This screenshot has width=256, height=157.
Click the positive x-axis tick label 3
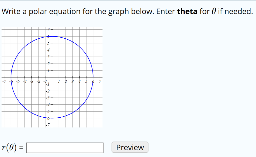[73, 81]
